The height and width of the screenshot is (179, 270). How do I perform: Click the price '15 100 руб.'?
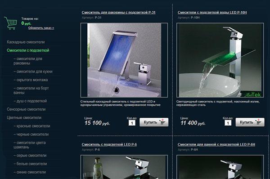pyautogui.click(x=97, y=123)
